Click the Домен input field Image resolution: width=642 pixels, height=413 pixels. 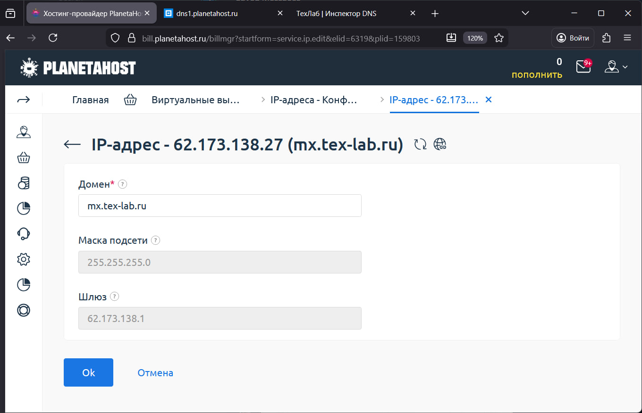220,206
